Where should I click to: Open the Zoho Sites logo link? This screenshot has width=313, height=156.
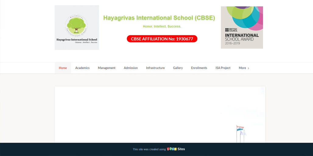pos(176,149)
